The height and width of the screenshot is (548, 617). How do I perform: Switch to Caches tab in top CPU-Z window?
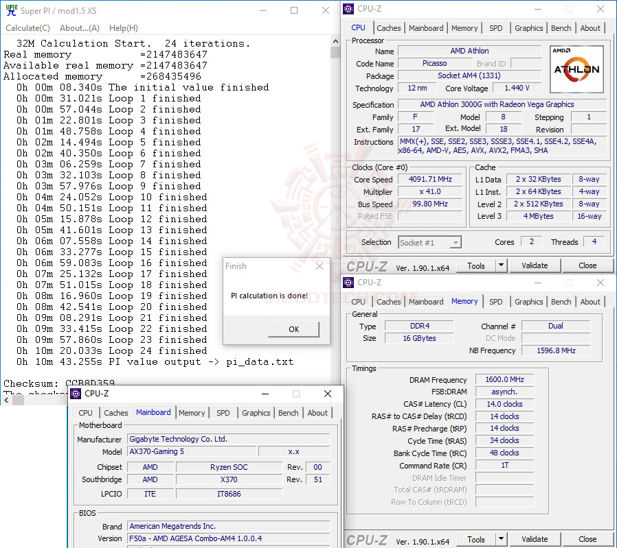(388, 28)
